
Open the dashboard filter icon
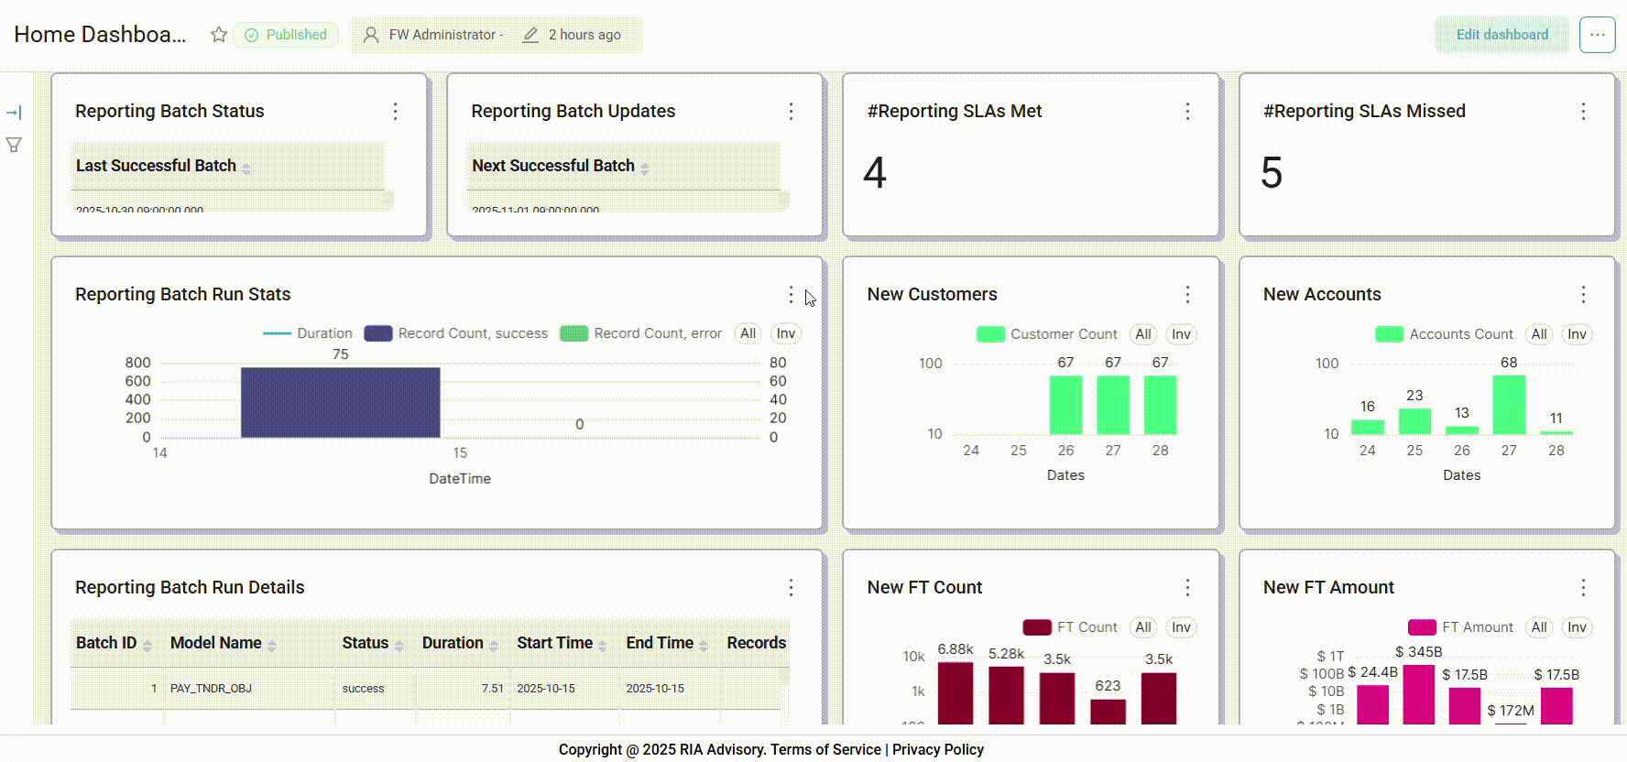[x=14, y=145]
